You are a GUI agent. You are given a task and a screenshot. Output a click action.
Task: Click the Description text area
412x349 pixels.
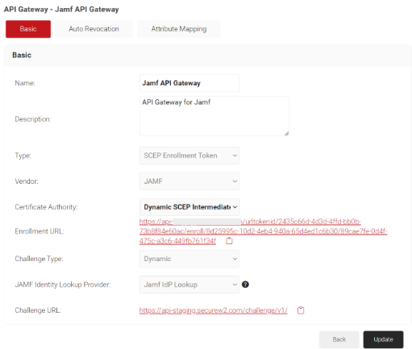[214, 116]
